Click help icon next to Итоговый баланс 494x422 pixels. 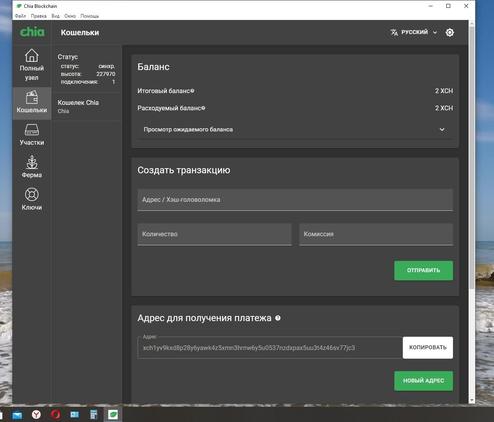[192, 91]
